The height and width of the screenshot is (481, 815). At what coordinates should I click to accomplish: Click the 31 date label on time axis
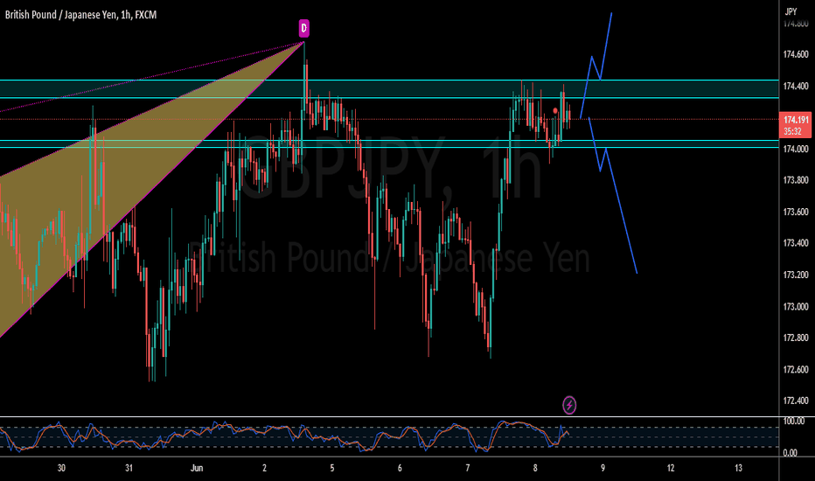click(129, 468)
